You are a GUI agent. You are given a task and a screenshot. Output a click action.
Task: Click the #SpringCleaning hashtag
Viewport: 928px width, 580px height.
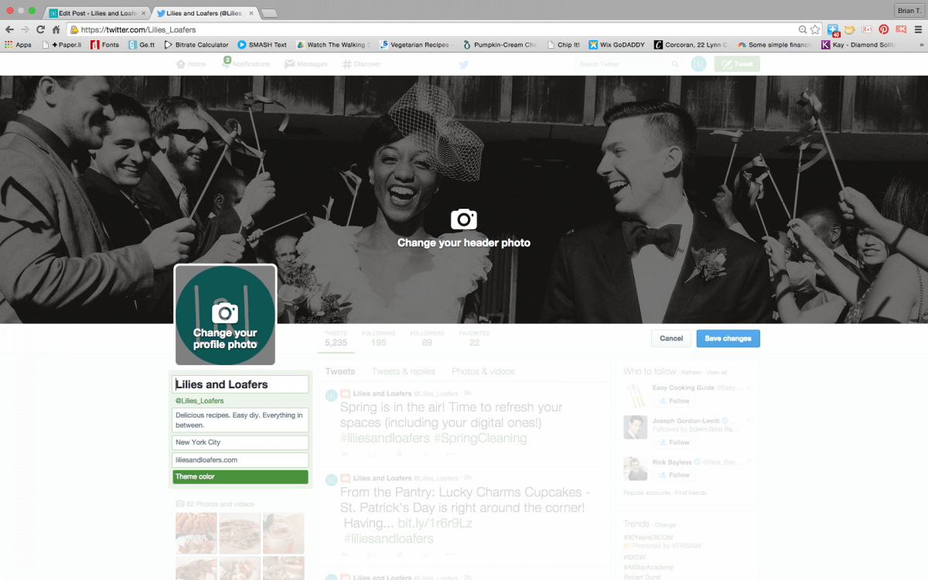click(480, 438)
